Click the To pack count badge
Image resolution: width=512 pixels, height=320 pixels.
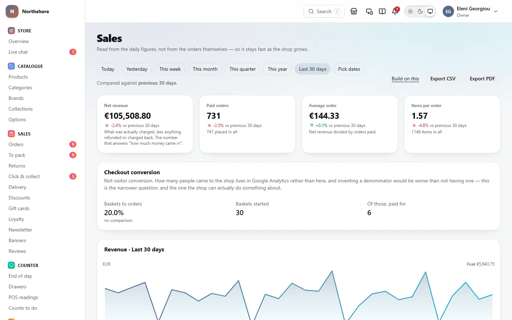click(73, 155)
